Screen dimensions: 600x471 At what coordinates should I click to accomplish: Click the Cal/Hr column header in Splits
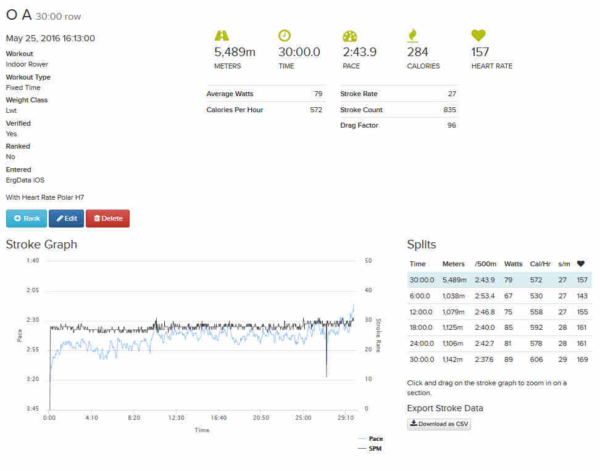click(540, 264)
